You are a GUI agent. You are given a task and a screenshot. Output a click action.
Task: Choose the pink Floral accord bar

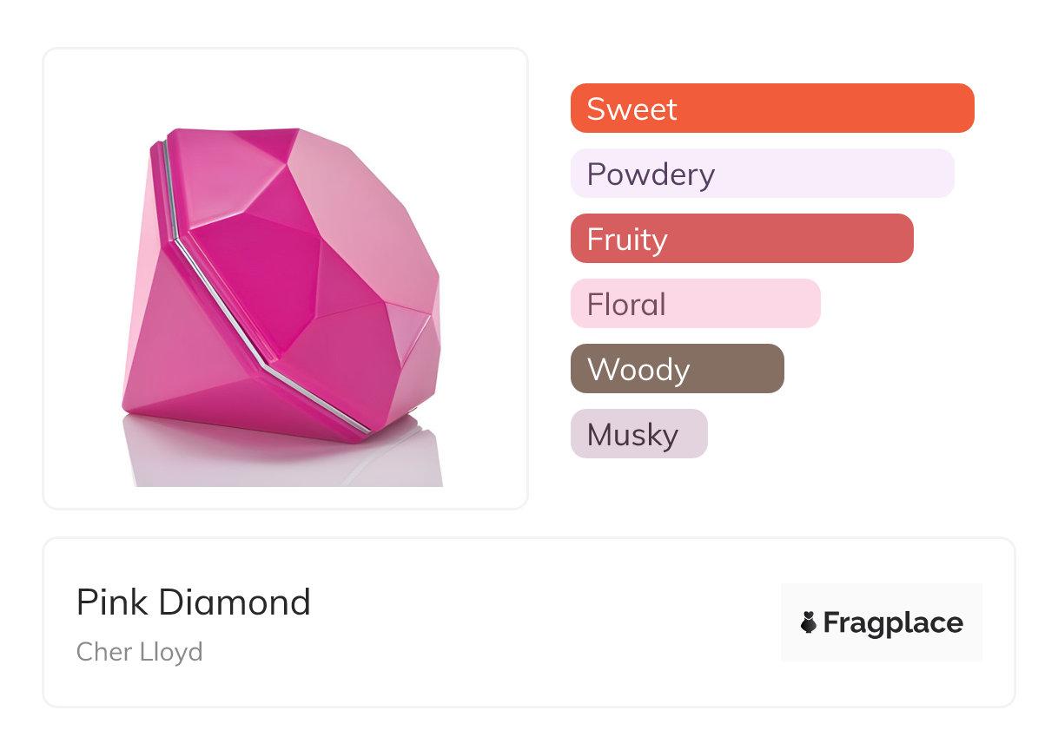[747, 304]
